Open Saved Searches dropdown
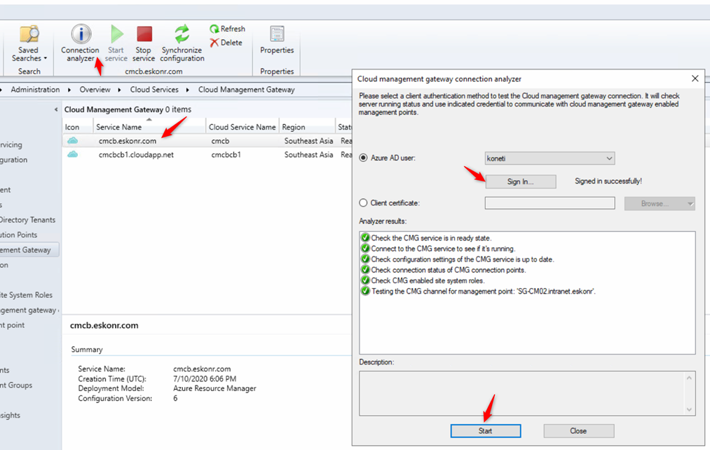 tap(29, 43)
